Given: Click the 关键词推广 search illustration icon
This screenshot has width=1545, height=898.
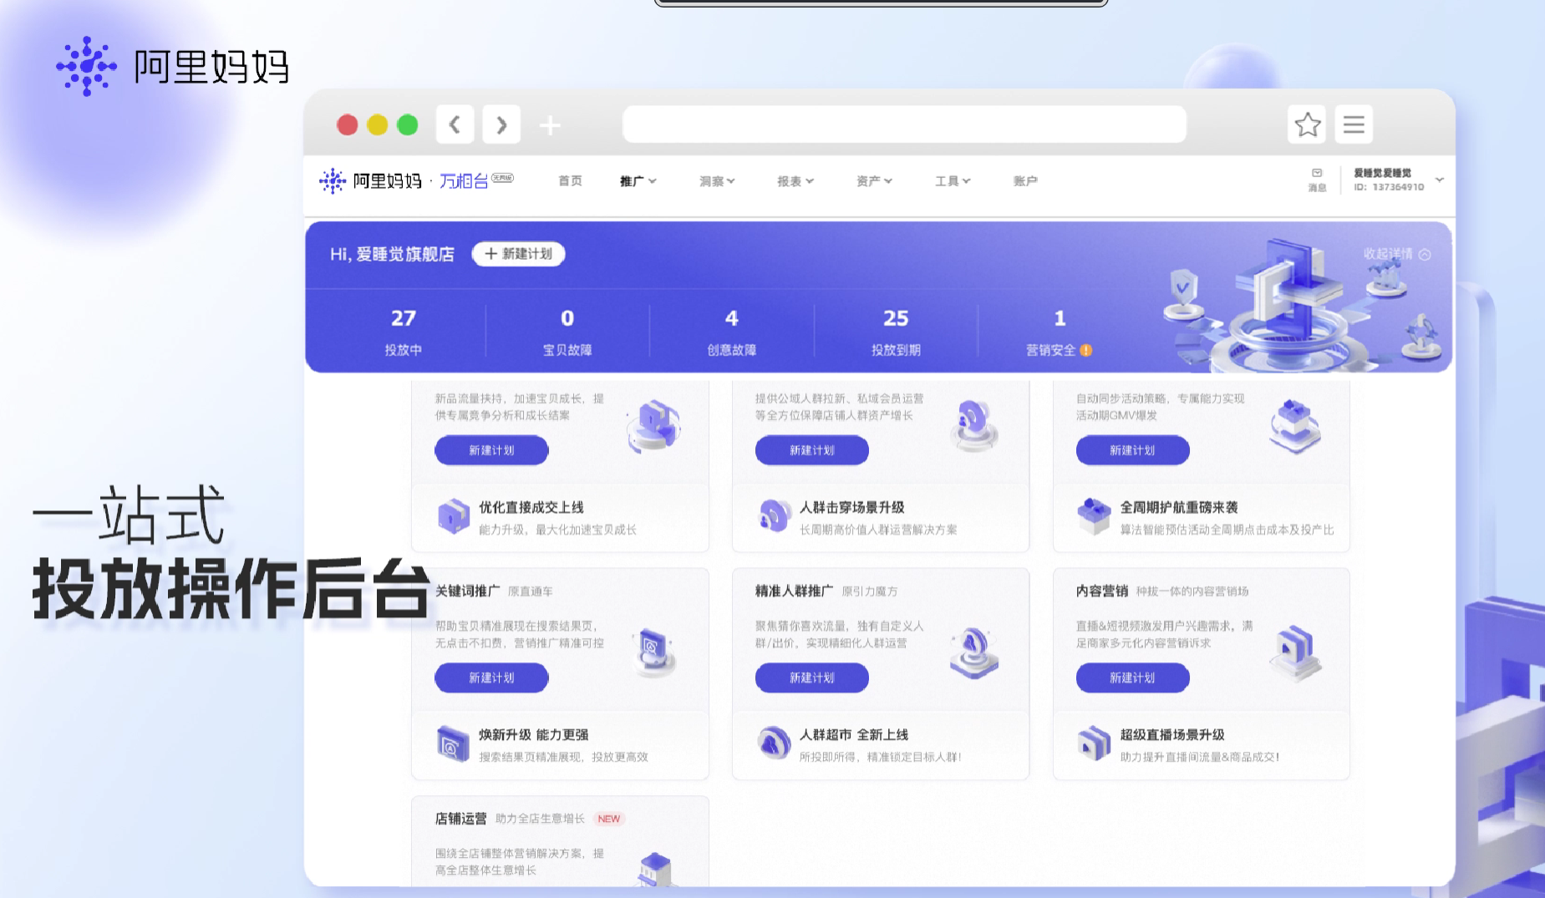Looking at the screenshot, I should (x=653, y=652).
